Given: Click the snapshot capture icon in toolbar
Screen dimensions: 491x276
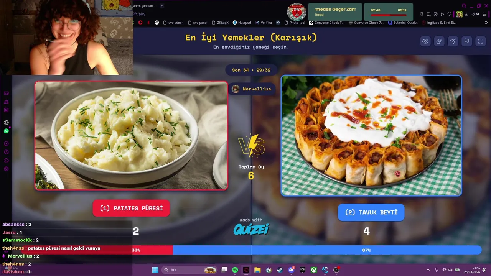Looking at the screenshot, I should pyautogui.click(x=428, y=14).
